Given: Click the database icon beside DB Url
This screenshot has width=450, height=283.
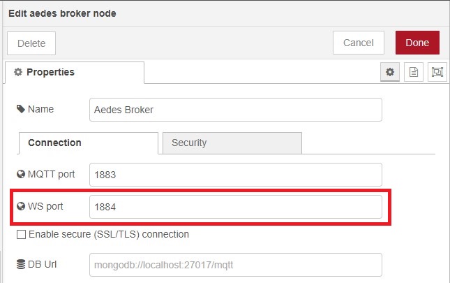Looking at the screenshot, I should [21, 264].
